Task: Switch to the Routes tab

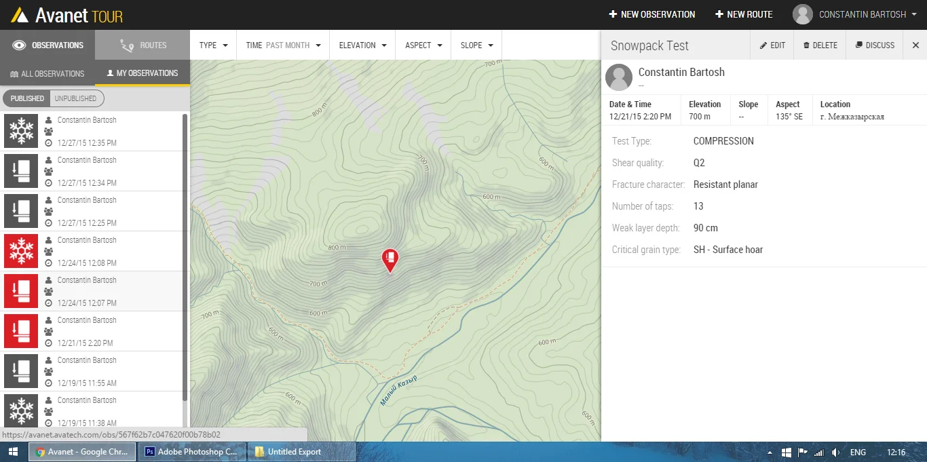Action: point(143,45)
